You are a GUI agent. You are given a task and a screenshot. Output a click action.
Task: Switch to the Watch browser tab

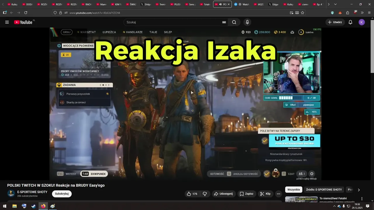242,4
